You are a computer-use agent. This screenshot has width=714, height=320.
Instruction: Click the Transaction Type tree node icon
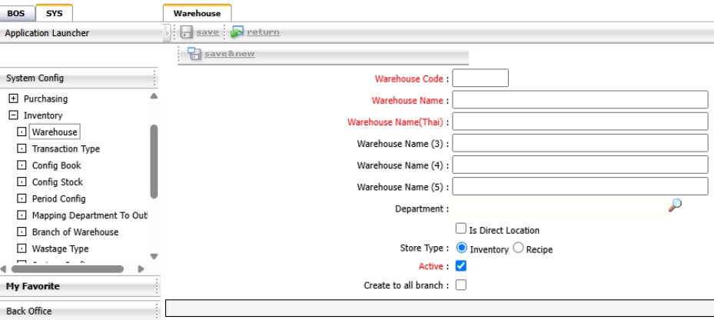tap(22, 149)
